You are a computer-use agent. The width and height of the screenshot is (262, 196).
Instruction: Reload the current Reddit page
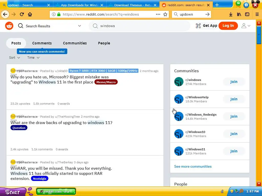pyautogui.click(x=22, y=14)
